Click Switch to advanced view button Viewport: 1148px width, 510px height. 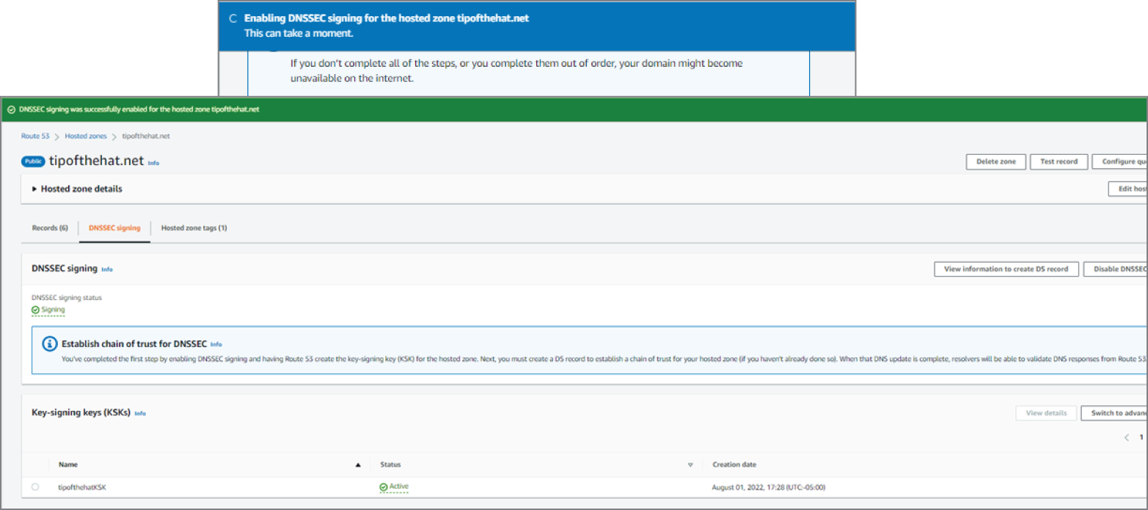1114,413
